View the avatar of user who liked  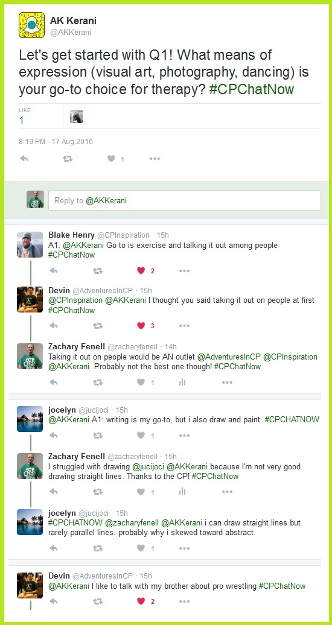coord(76,116)
